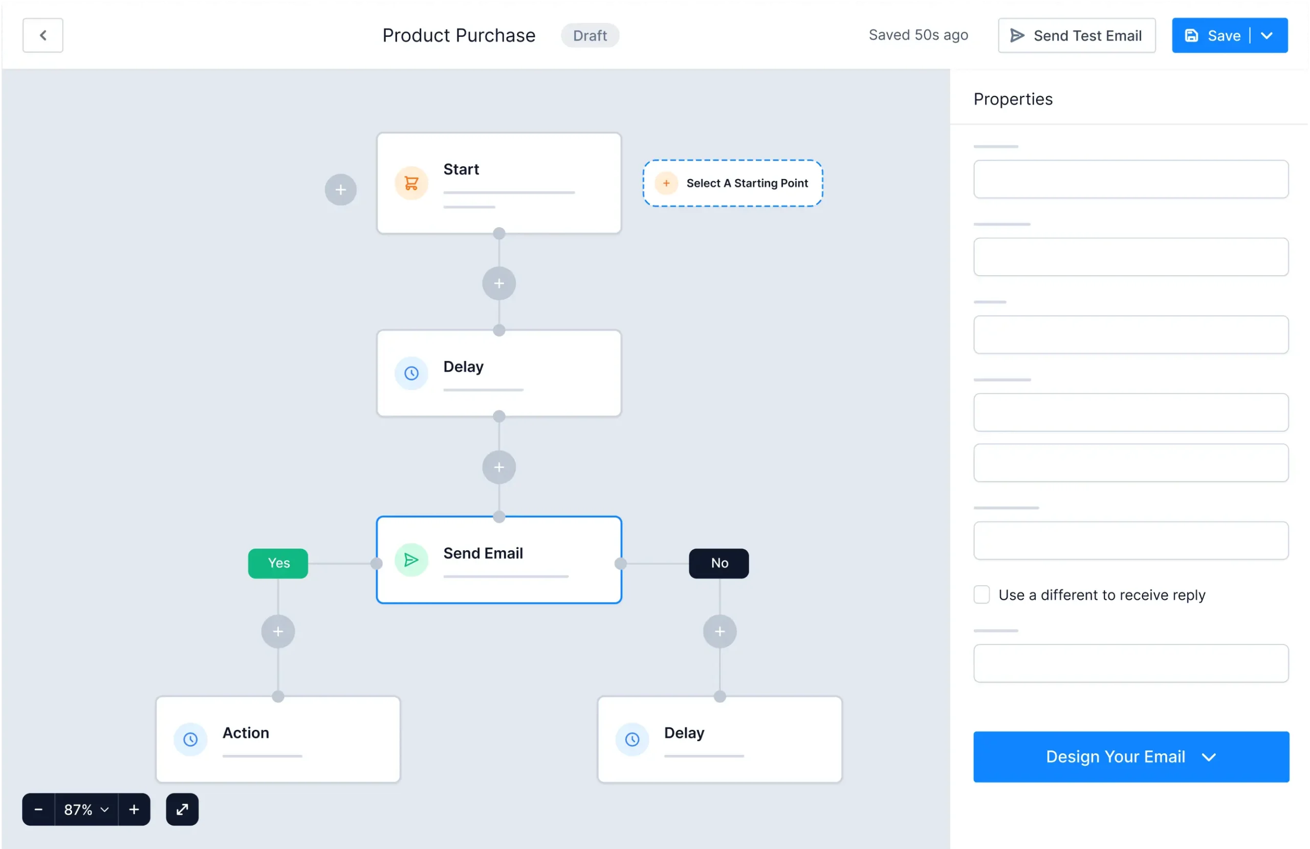Click the green paper-plane icon on Send Email
The width and height of the screenshot is (1310, 849).
[x=411, y=560]
